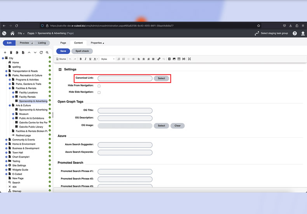The image size is (307, 214).
Task: Switch to the Listing view tab
Action: point(42,43)
